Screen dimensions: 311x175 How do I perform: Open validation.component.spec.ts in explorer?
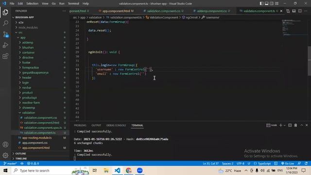pos(43,127)
